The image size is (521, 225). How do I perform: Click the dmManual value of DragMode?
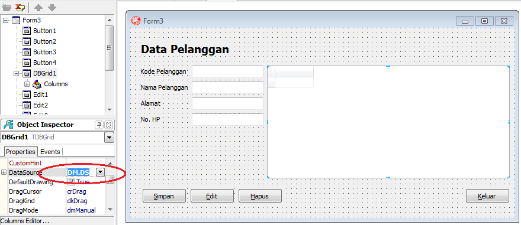coord(82,210)
